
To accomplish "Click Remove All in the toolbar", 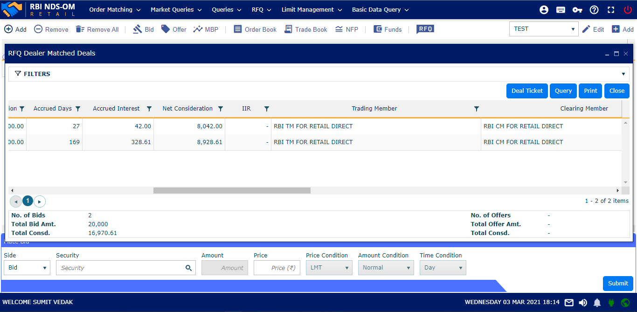I will point(97,29).
